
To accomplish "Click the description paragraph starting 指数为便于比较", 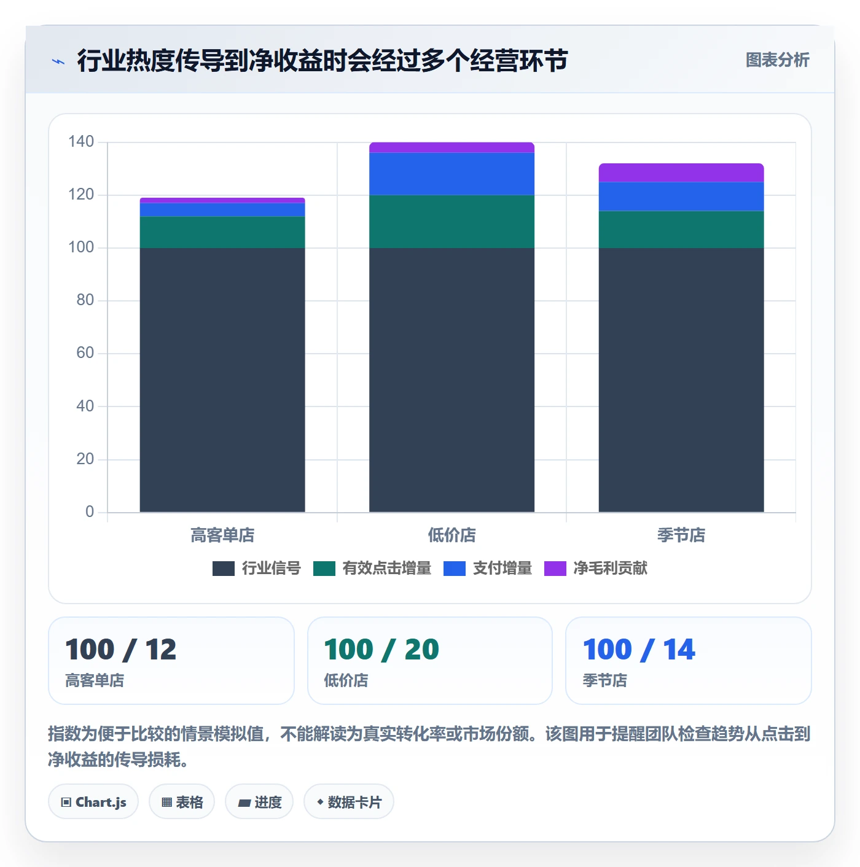I will tap(429, 747).
